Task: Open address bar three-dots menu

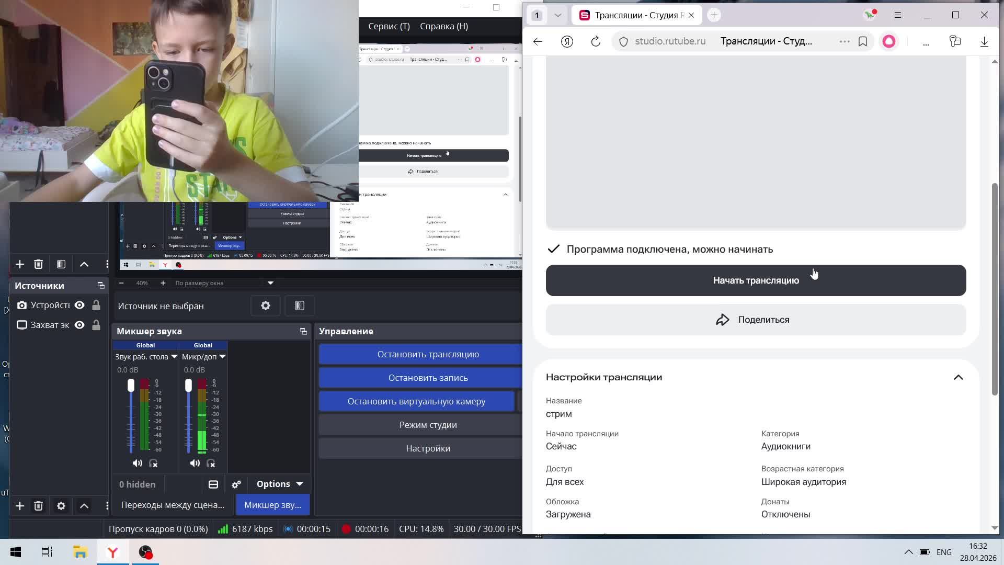Action: point(845,41)
